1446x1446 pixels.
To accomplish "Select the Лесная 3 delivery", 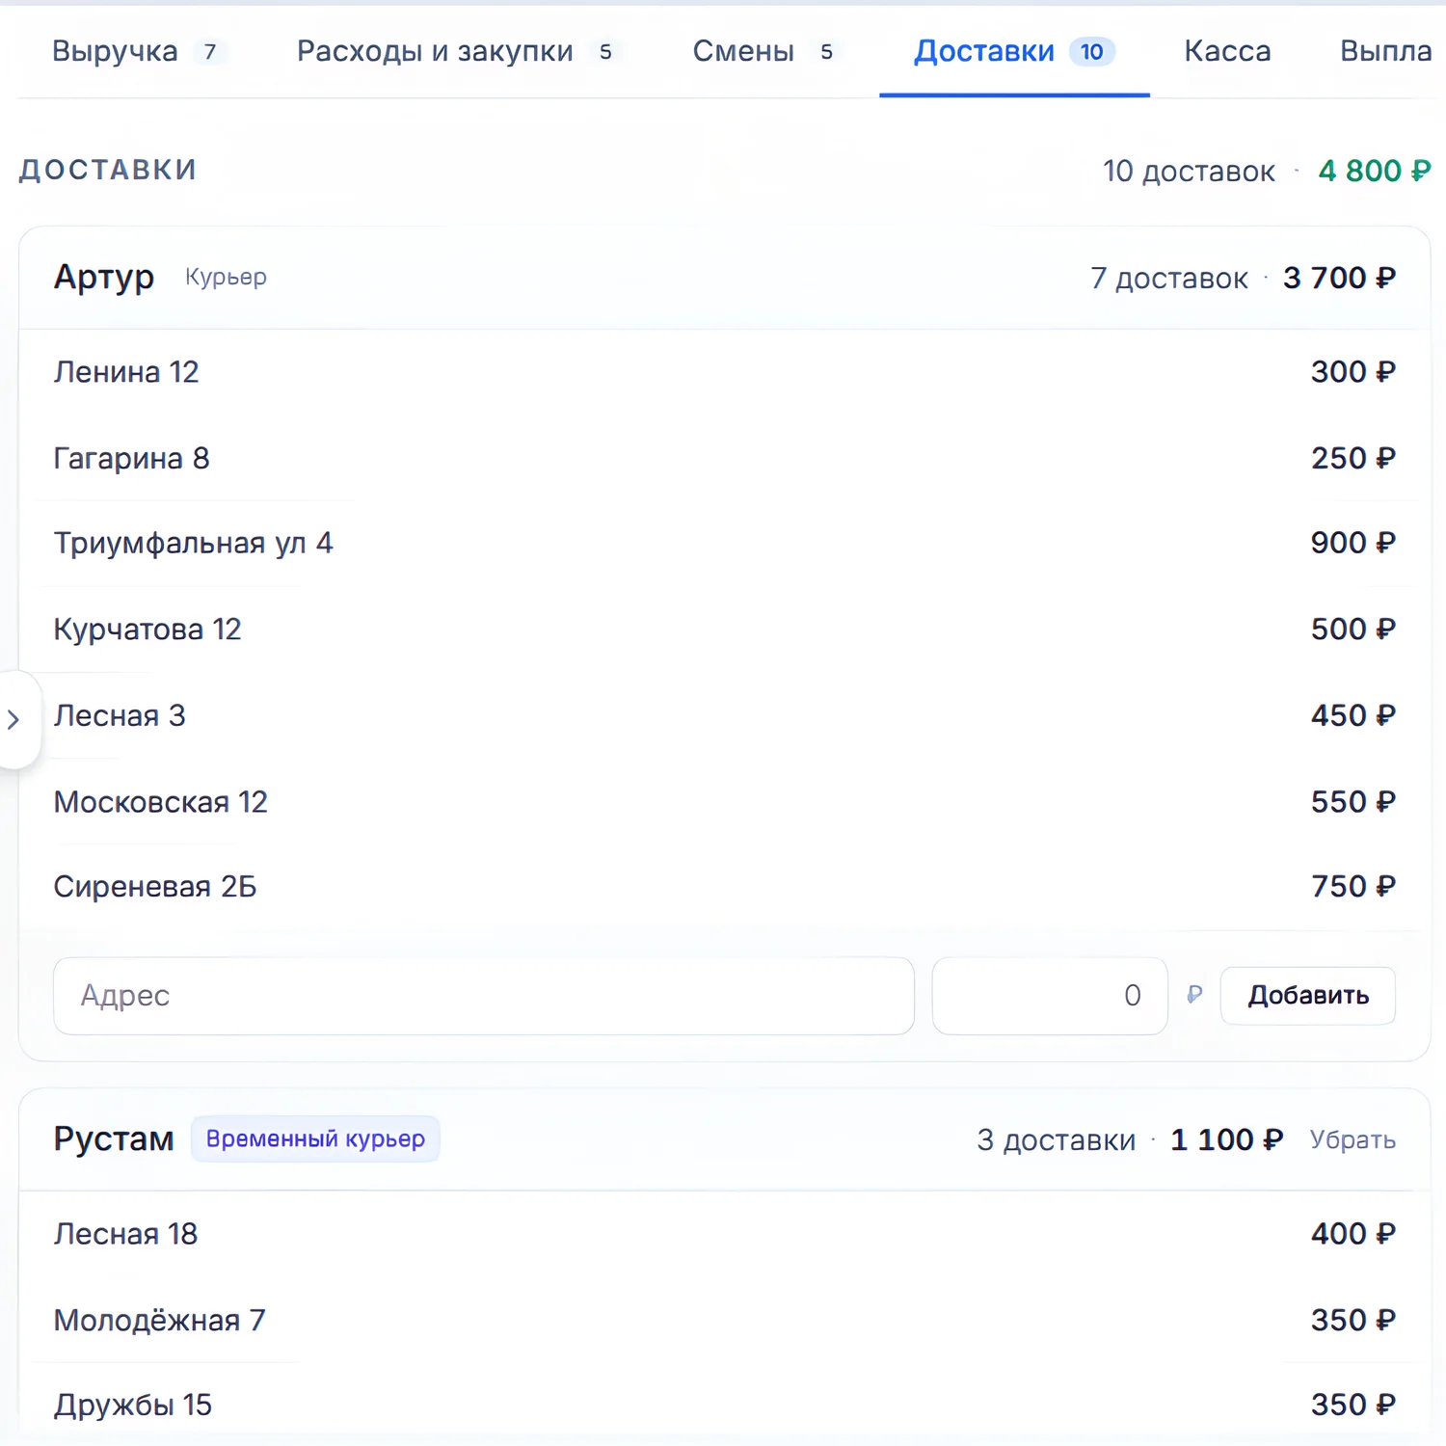I will tap(724, 715).
